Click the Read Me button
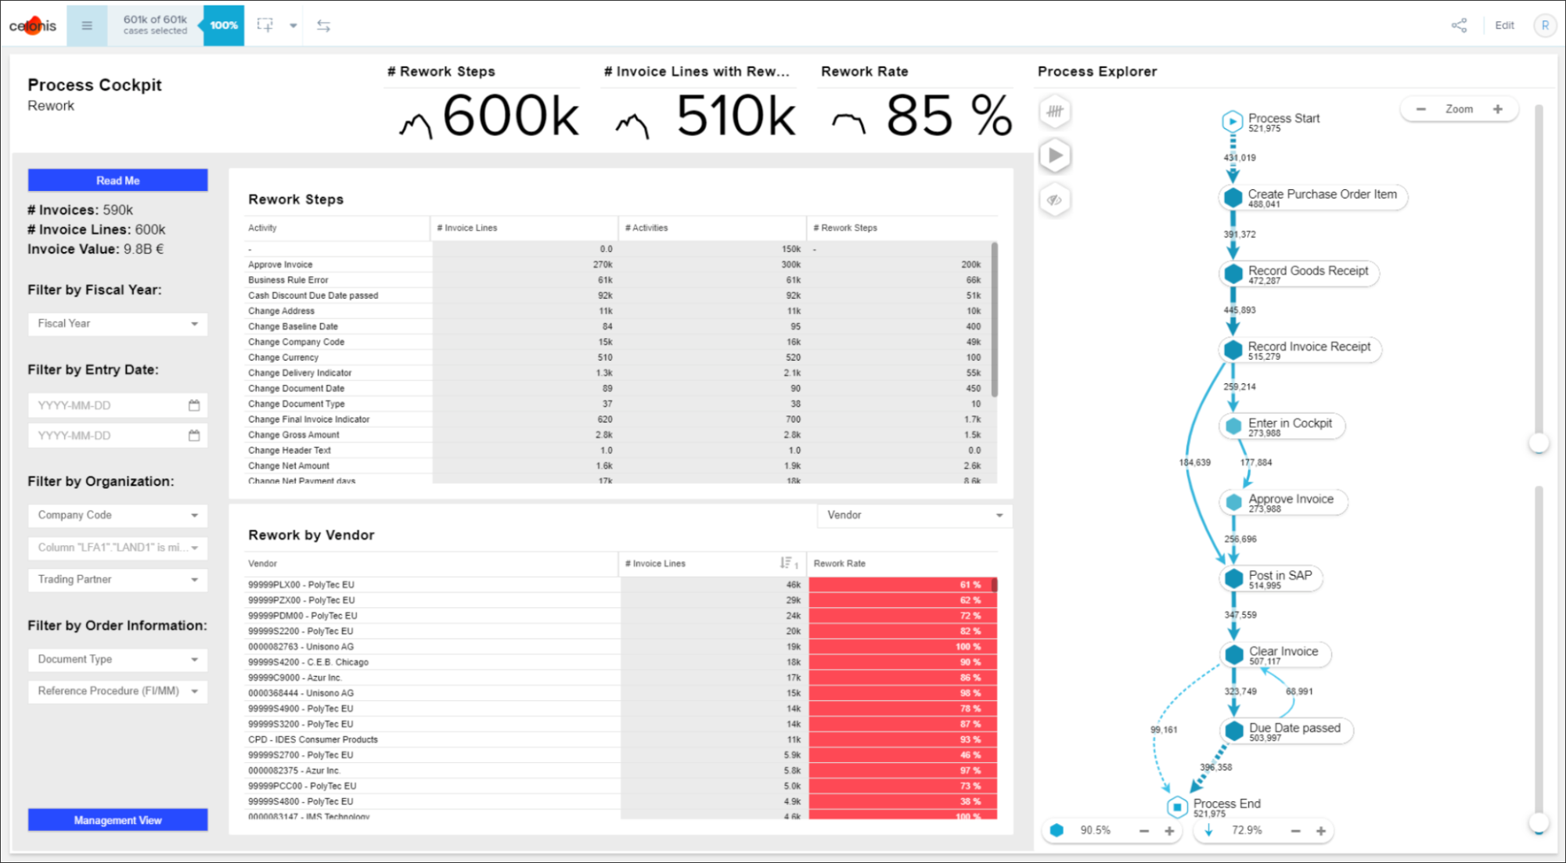 click(117, 180)
